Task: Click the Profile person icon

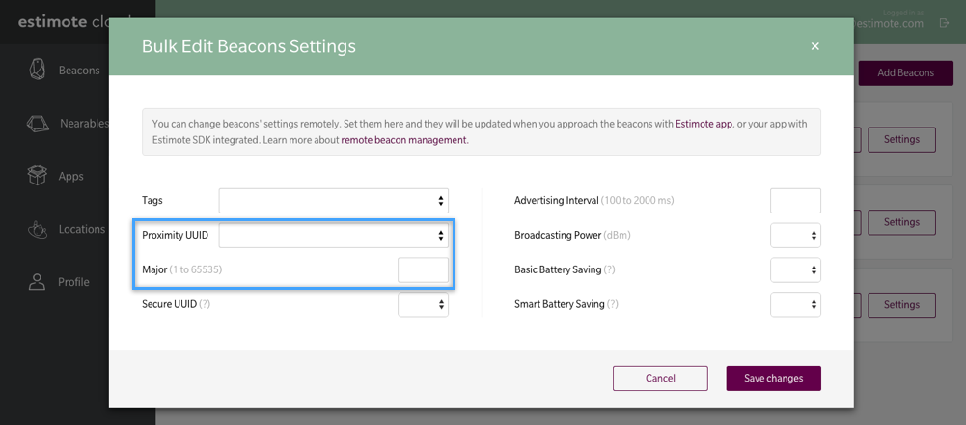Action: (x=38, y=282)
